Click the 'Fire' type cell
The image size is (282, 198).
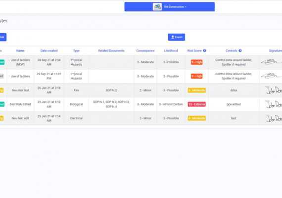click(x=76, y=91)
